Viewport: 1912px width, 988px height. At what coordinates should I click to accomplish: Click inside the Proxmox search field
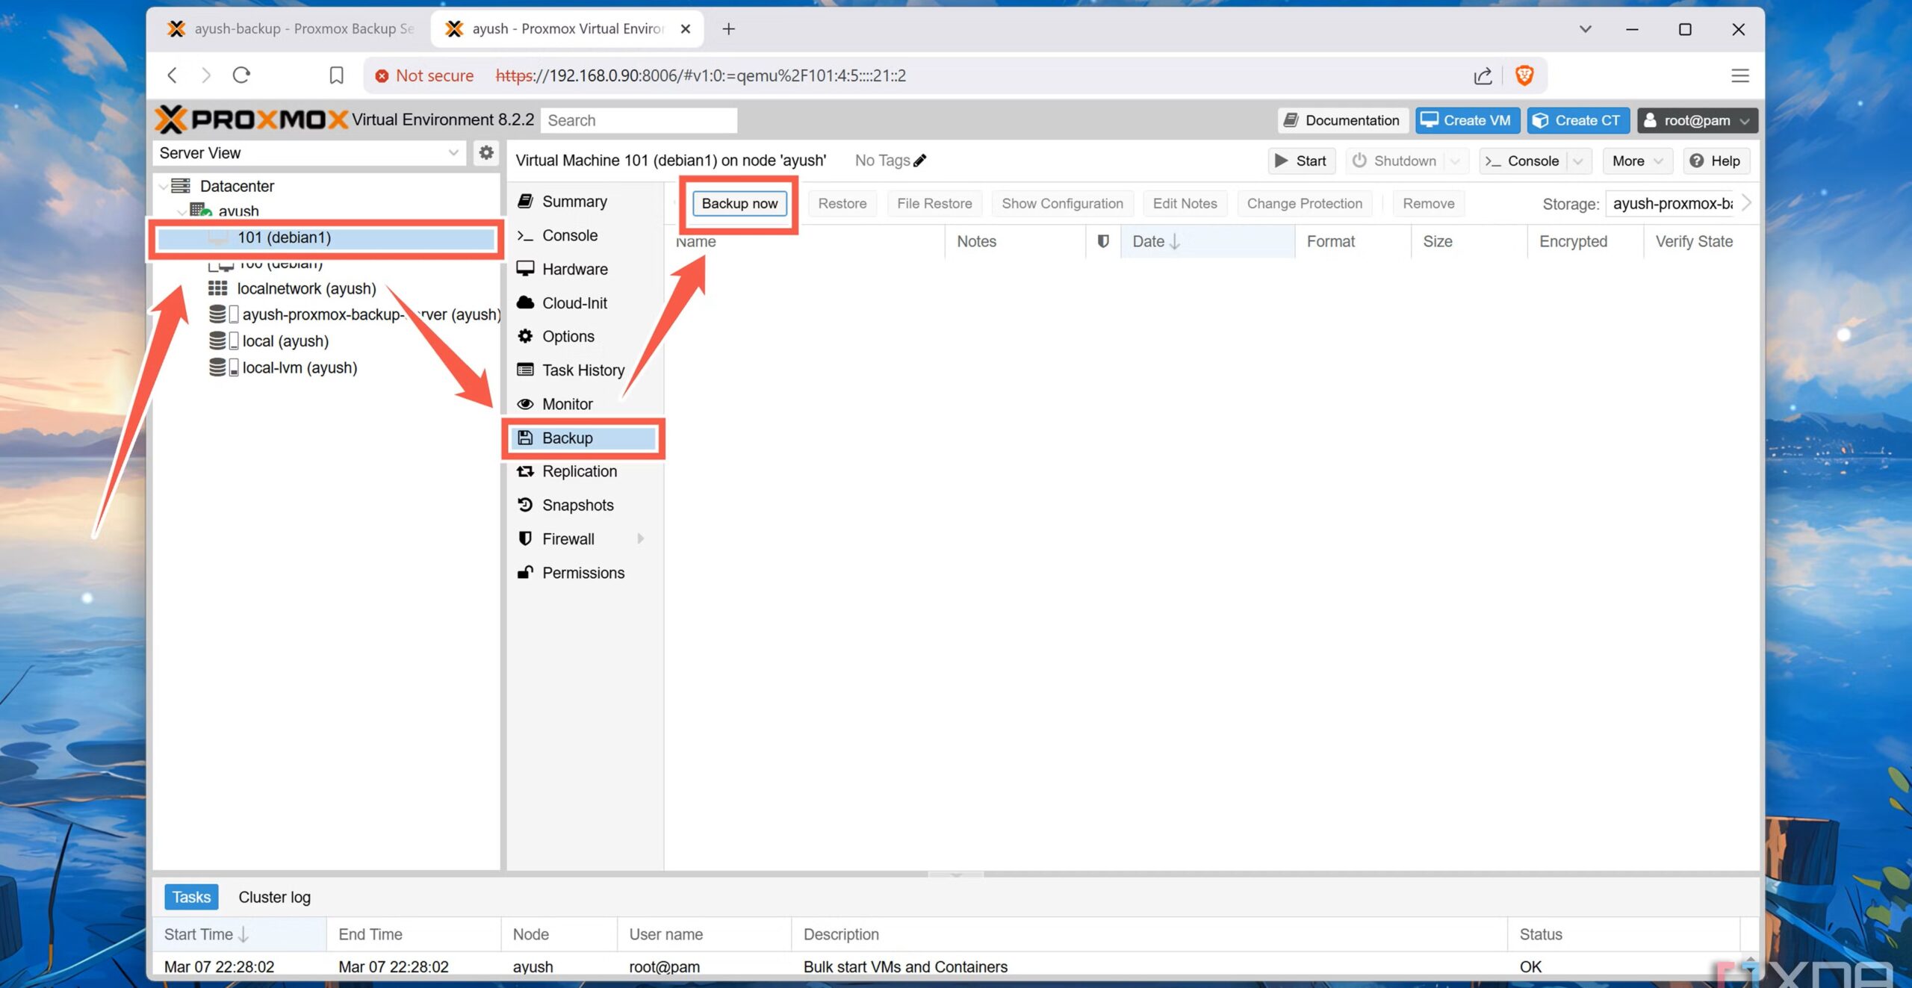click(x=639, y=119)
